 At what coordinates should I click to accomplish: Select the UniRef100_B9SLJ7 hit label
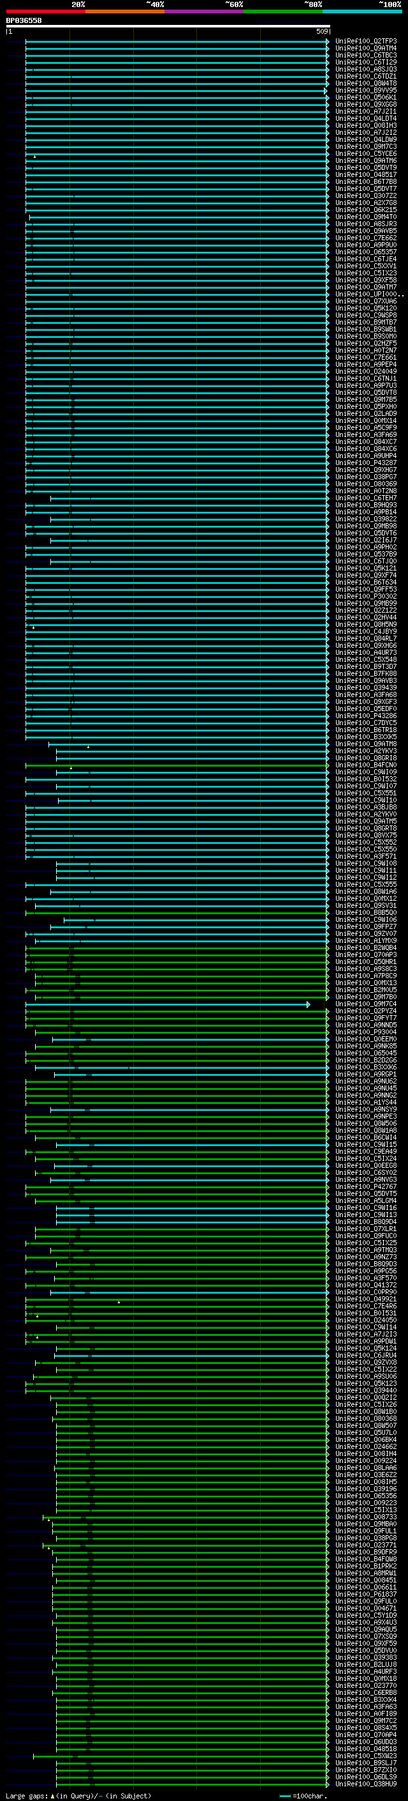(x=365, y=1763)
